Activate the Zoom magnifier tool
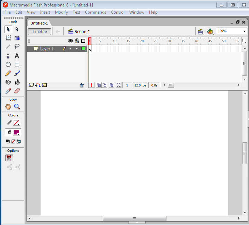249x225 pixels. tap(17, 107)
